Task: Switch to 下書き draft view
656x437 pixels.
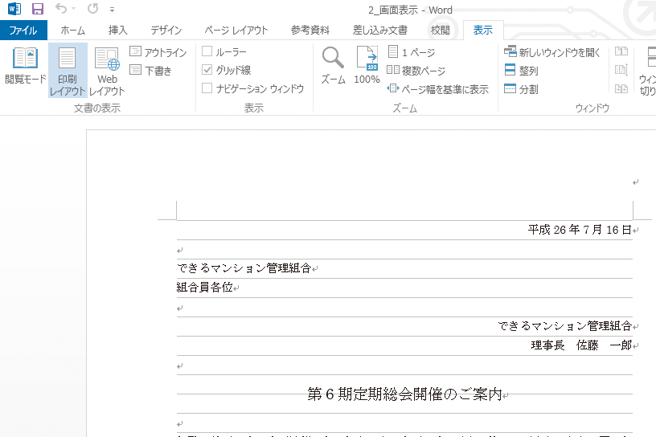Action: [x=150, y=70]
